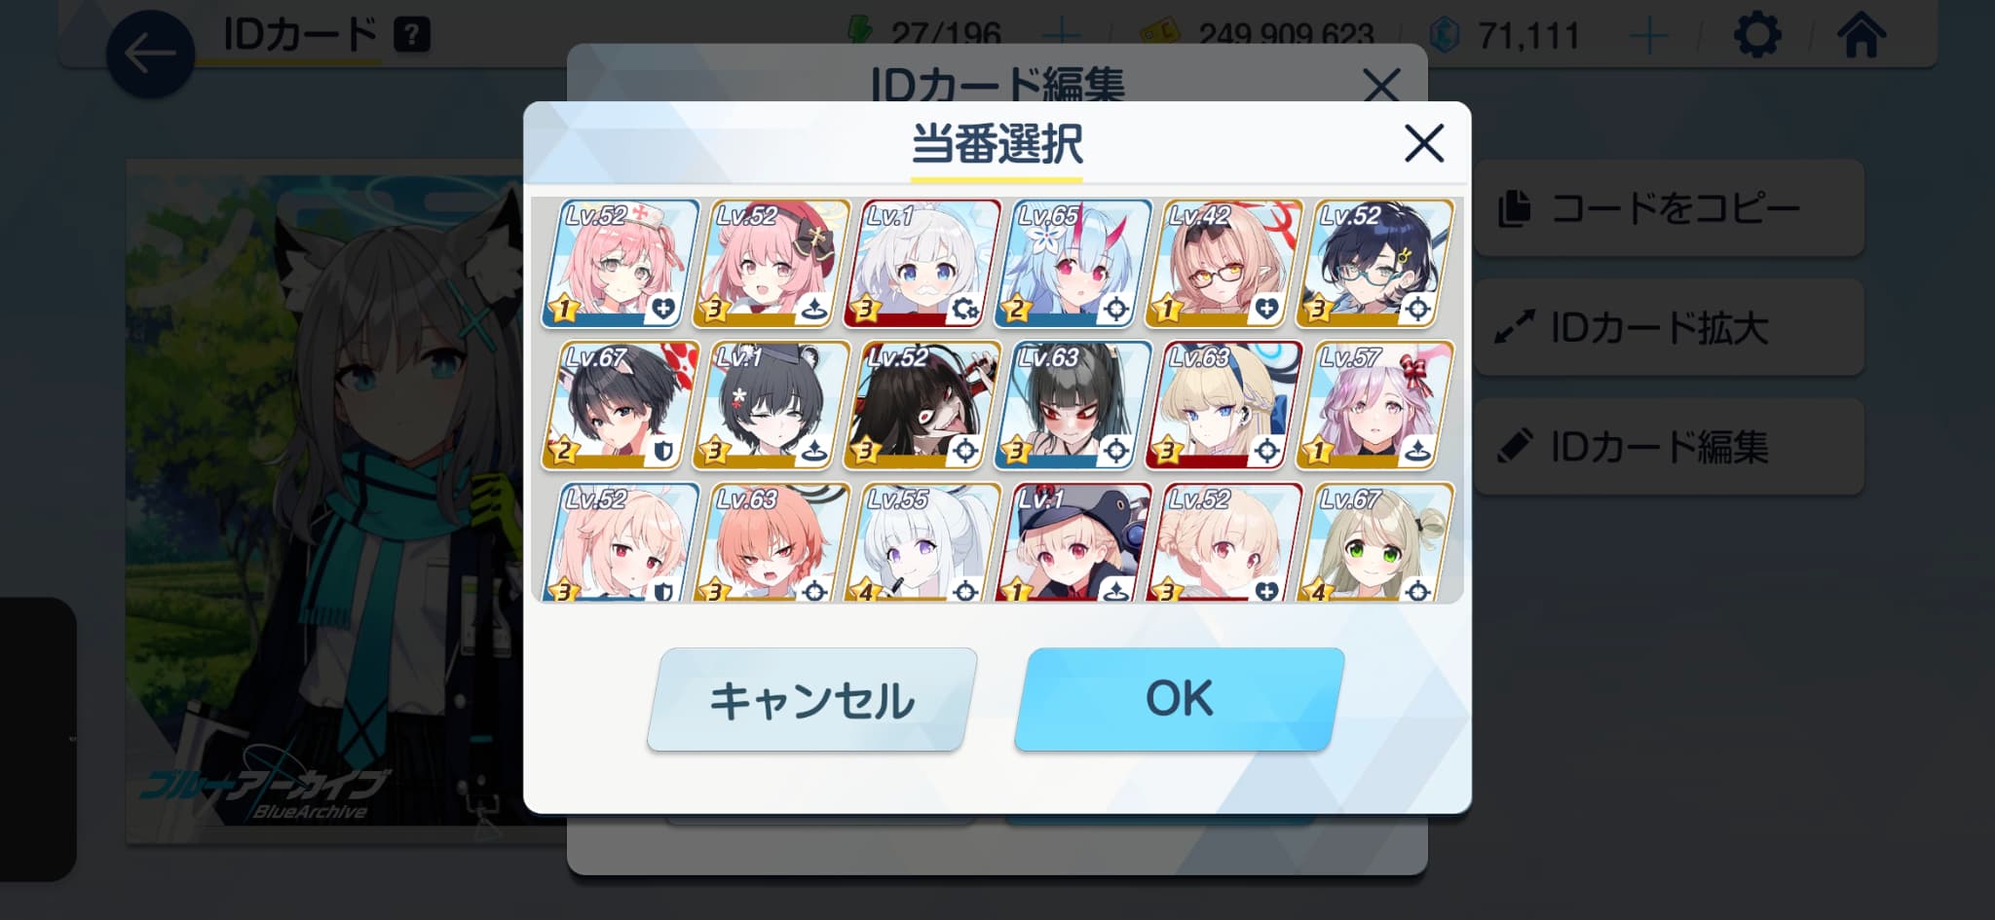Cancel selection with キャンセル button
Image resolution: width=1995 pixels, height=920 pixels.
point(812,699)
